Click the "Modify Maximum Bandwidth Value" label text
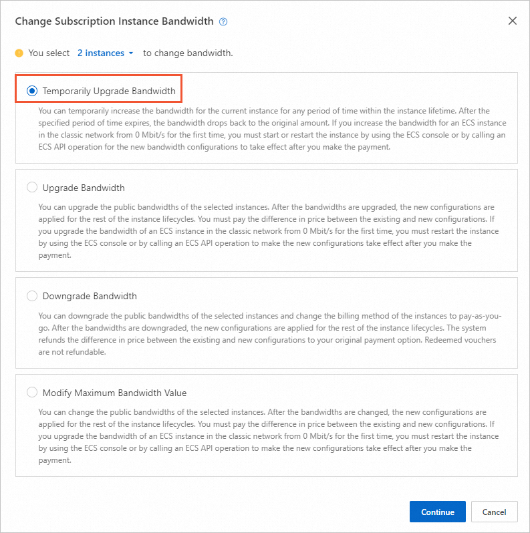 coord(114,393)
